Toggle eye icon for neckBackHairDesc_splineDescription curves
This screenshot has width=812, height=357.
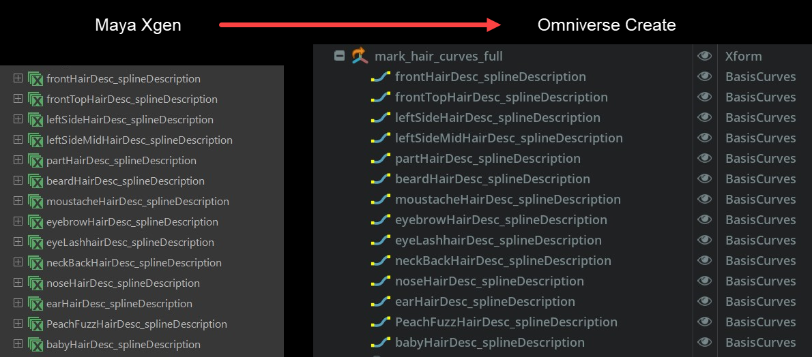[x=704, y=260]
